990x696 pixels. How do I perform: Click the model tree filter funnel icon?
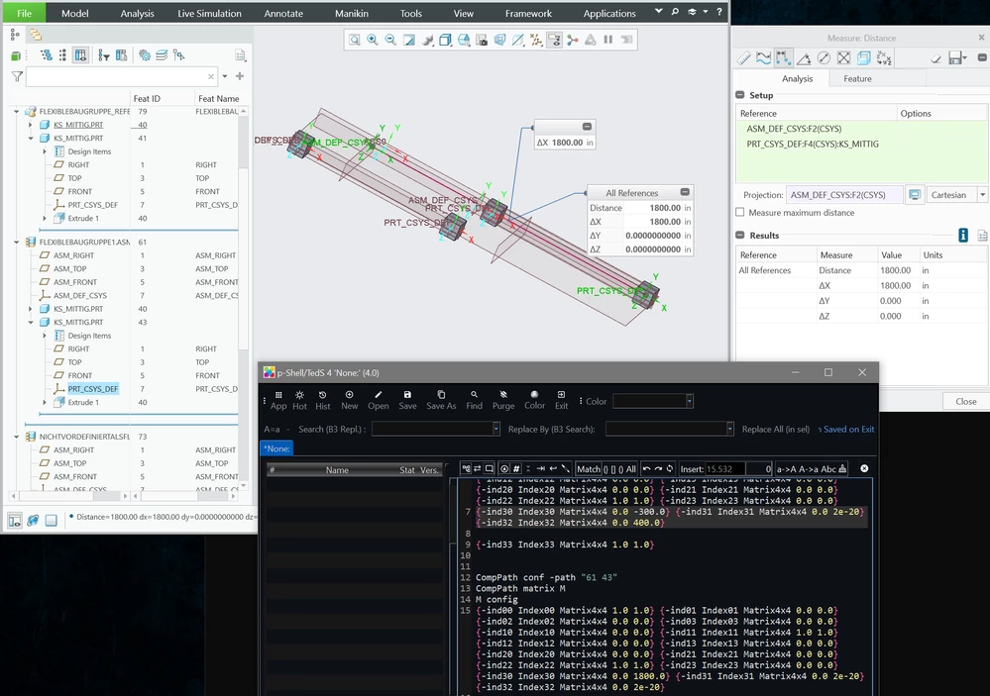[x=17, y=76]
